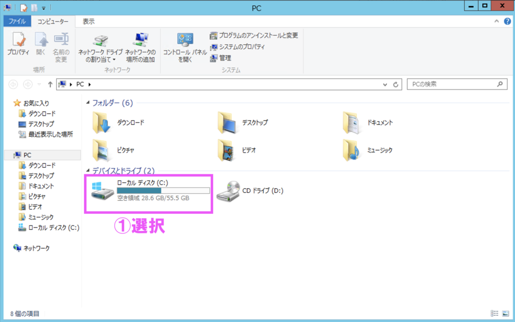The image size is (515, 322).
Task: Open the Properties ribbon button
Action: [19, 45]
